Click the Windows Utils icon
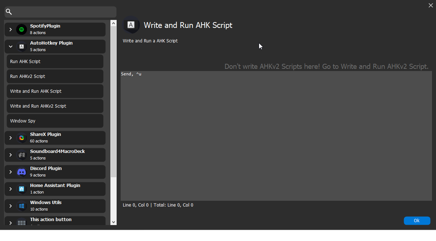This screenshot has height=241, width=436. (x=22, y=206)
